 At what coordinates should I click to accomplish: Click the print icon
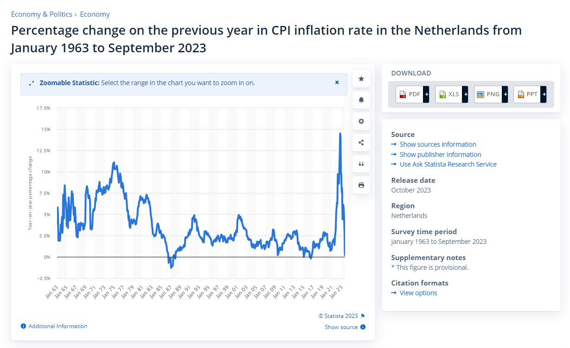(361, 185)
